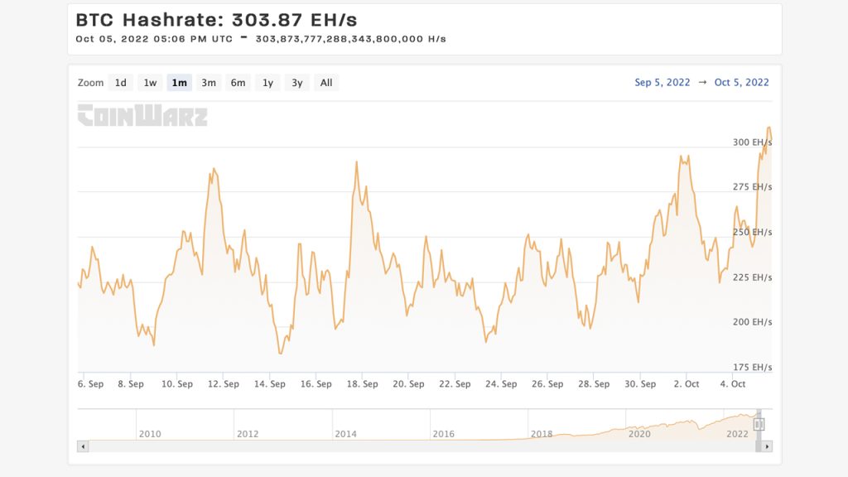
Task: Click the exact H/s hashrate value
Action: coord(350,39)
